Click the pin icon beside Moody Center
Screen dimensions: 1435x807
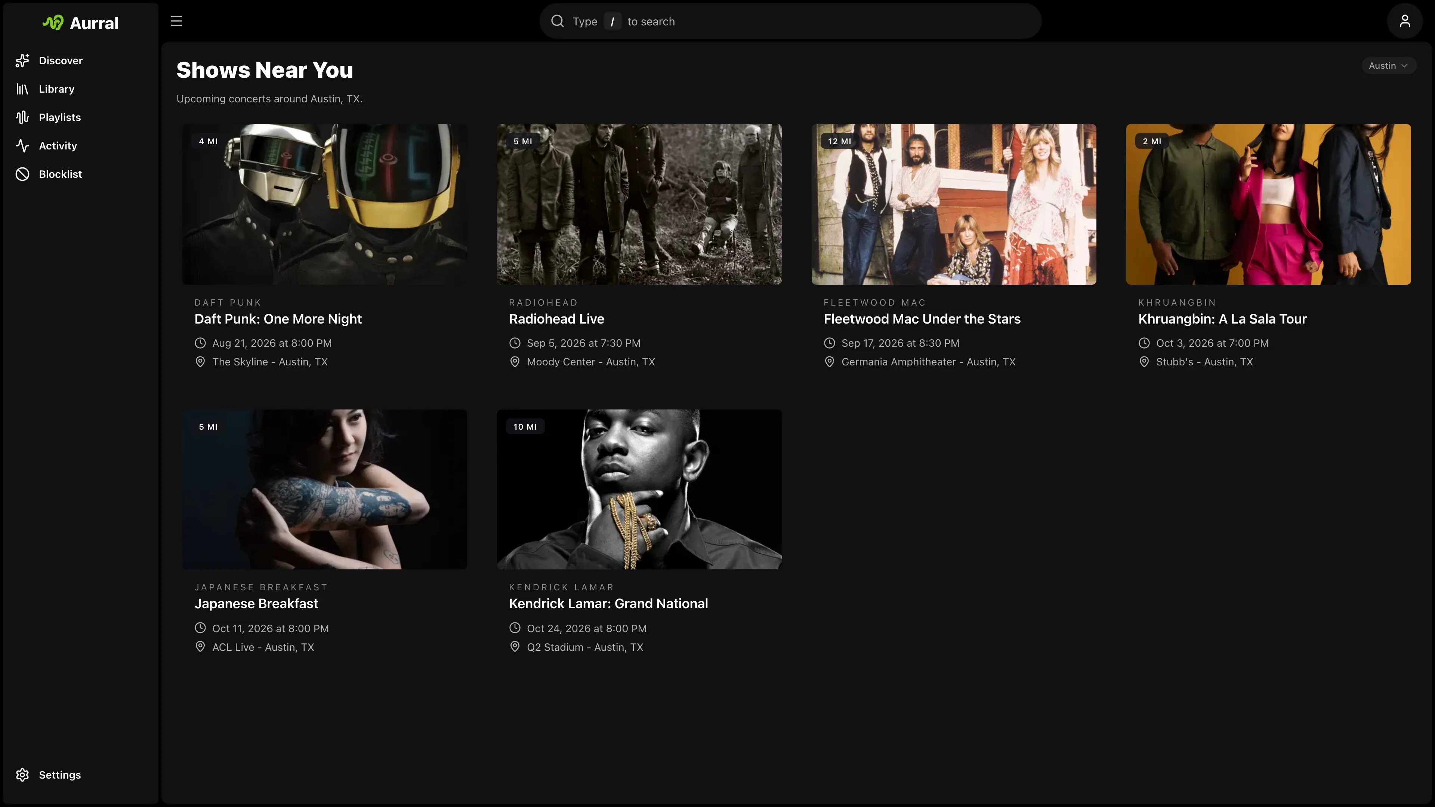point(515,362)
